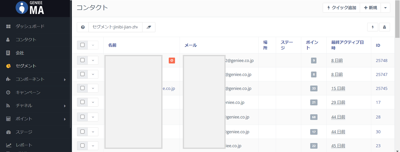Viewport: 400px width, 152px height.
Task: Open row action dropdown for ID 25747
Action: (93, 74)
